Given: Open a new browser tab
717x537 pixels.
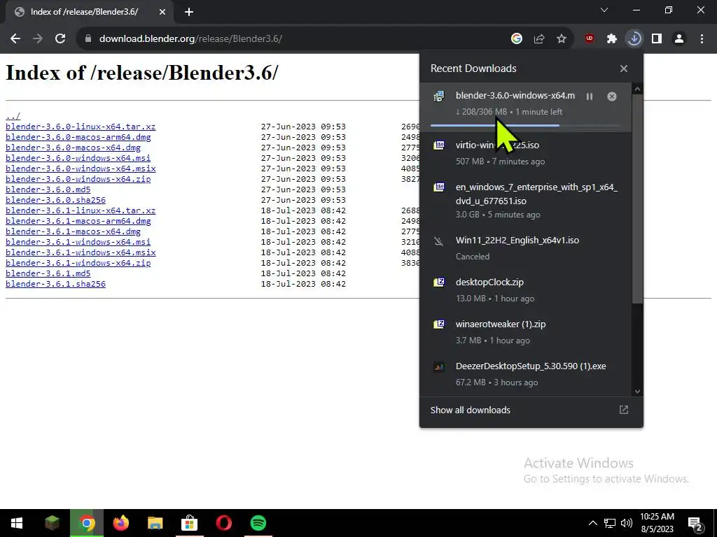Looking at the screenshot, I should (x=189, y=12).
